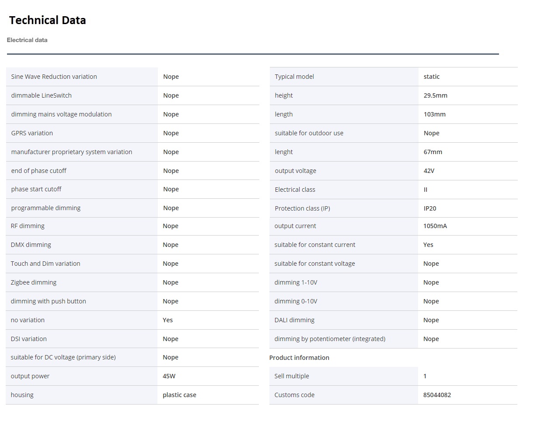Screen dimensions: 534x426
Task: Click the plastic case housing value
Action: [179, 395]
